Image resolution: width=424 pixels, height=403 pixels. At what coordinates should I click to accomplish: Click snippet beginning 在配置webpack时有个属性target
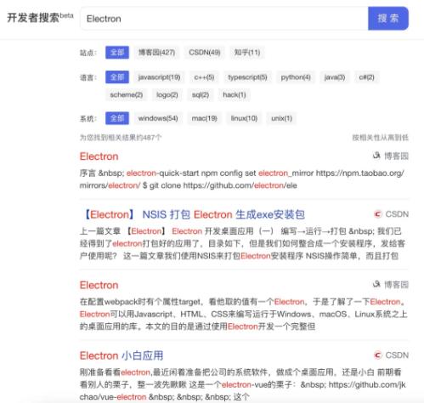click(x=244, y=314)
